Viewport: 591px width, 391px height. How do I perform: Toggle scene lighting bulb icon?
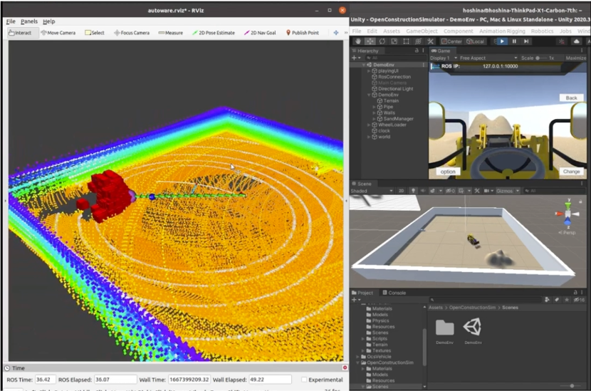[x=413, y=191]
